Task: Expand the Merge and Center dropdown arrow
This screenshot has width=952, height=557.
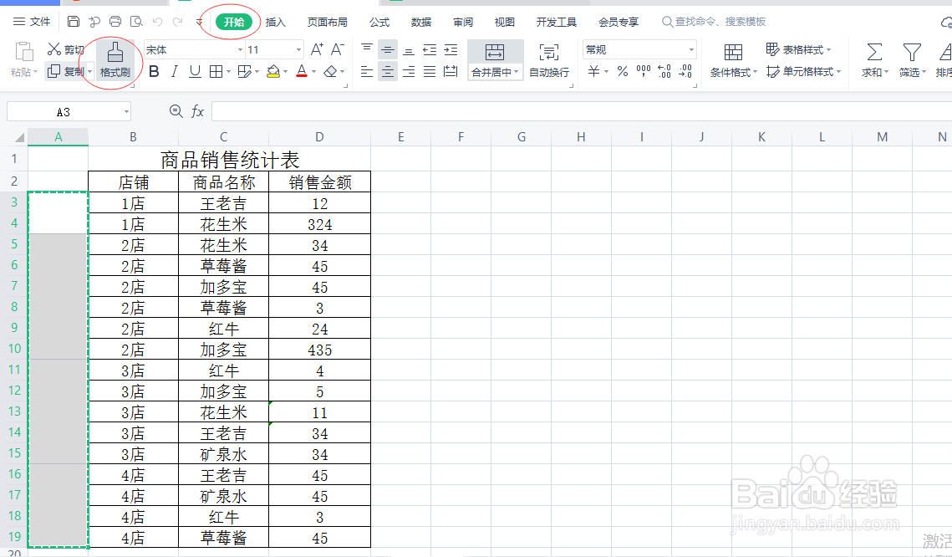Action: coord(516,72)
